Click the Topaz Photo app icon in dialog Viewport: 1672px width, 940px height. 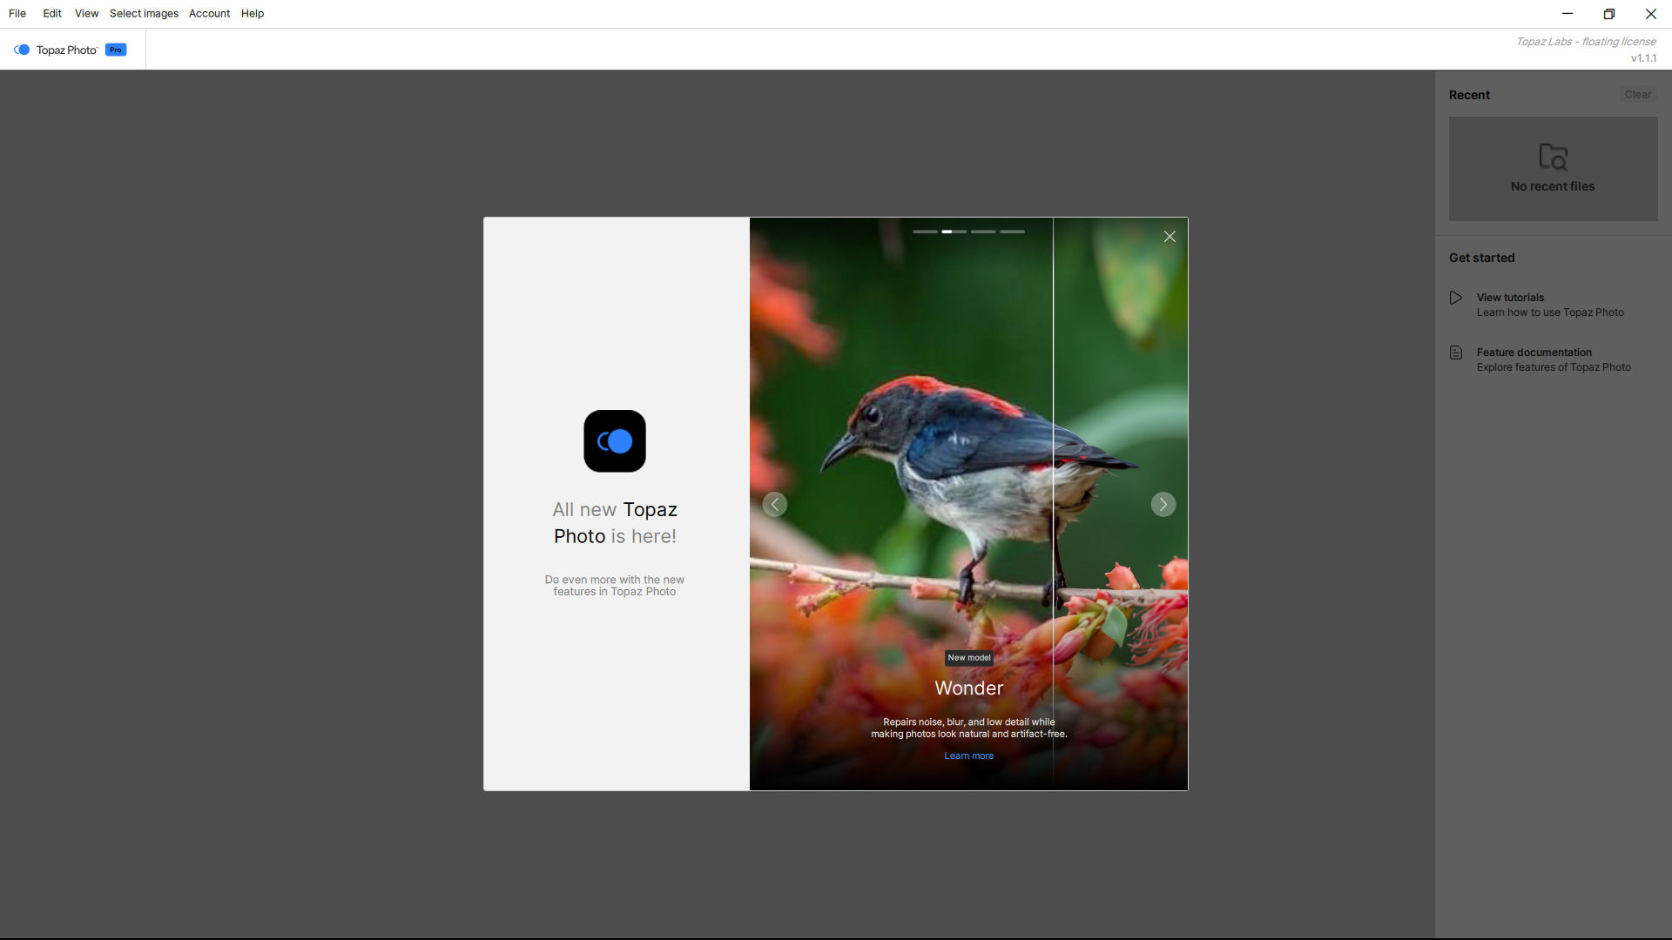615,441
